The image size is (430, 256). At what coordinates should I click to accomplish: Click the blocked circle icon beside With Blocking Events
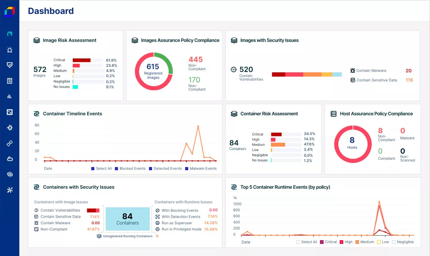pos(158,211)
